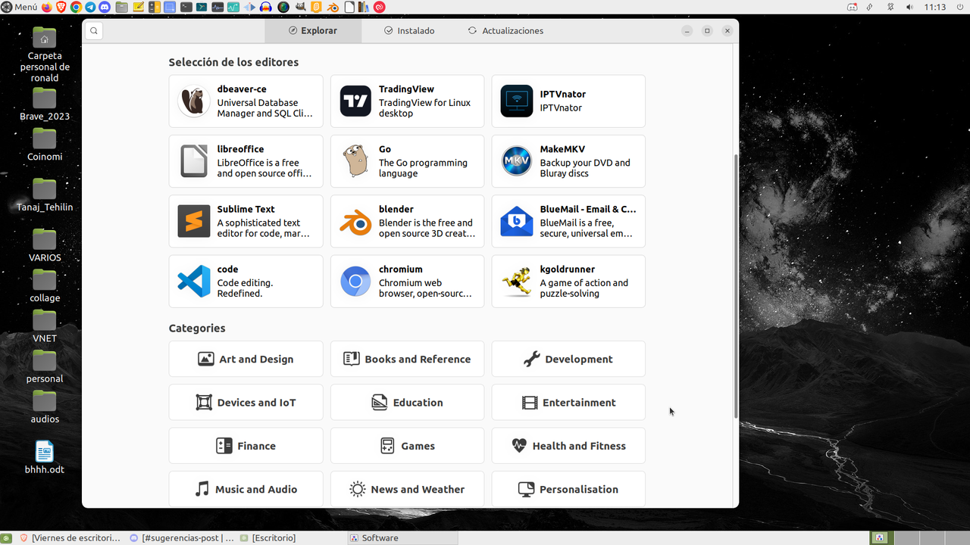
Task: Click the volume speaker icon in tray
Action: click(x=910, y=7)
